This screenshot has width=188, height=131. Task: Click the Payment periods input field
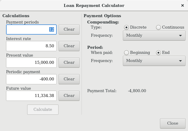31,30
